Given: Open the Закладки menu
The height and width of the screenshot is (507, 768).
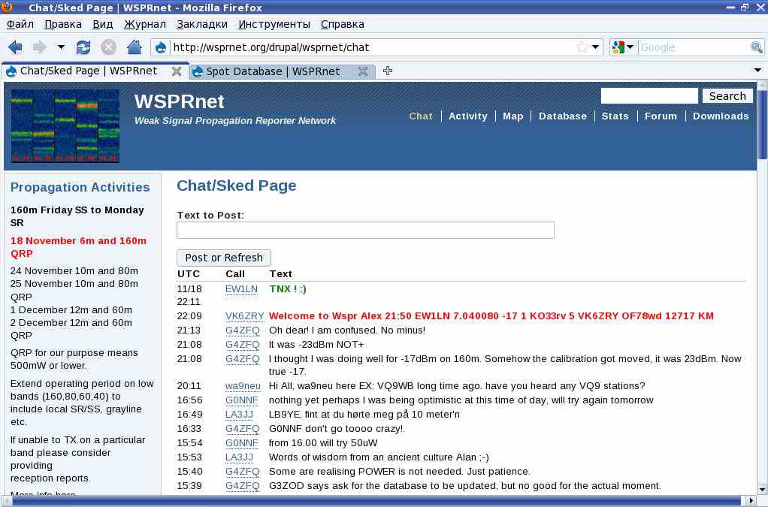Looking at the screenshot, I should click(201, 24).
